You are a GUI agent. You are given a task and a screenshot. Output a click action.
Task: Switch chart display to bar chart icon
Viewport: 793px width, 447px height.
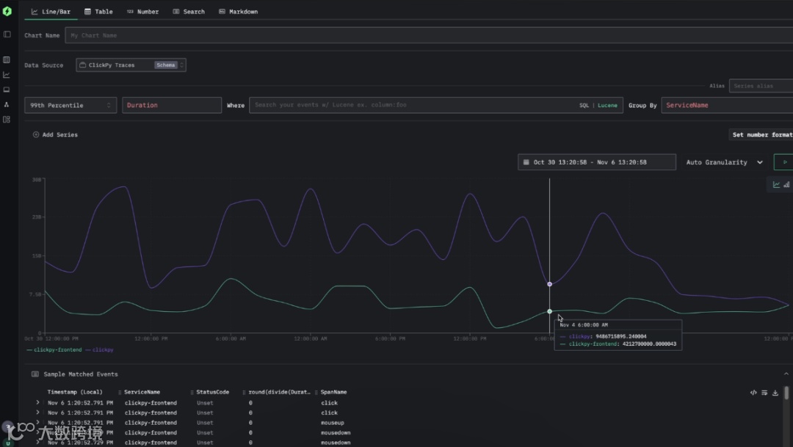click(x=786, y=184)
